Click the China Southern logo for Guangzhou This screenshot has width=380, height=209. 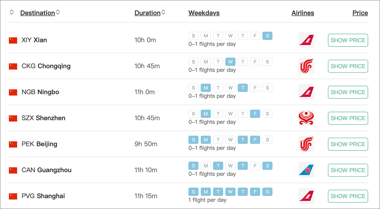click(x=306, y=170)
